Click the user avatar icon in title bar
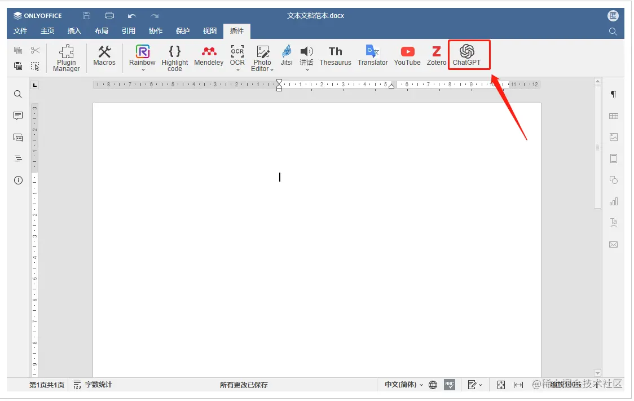Viewport: 634px width, 401px height. coord(613,16)
